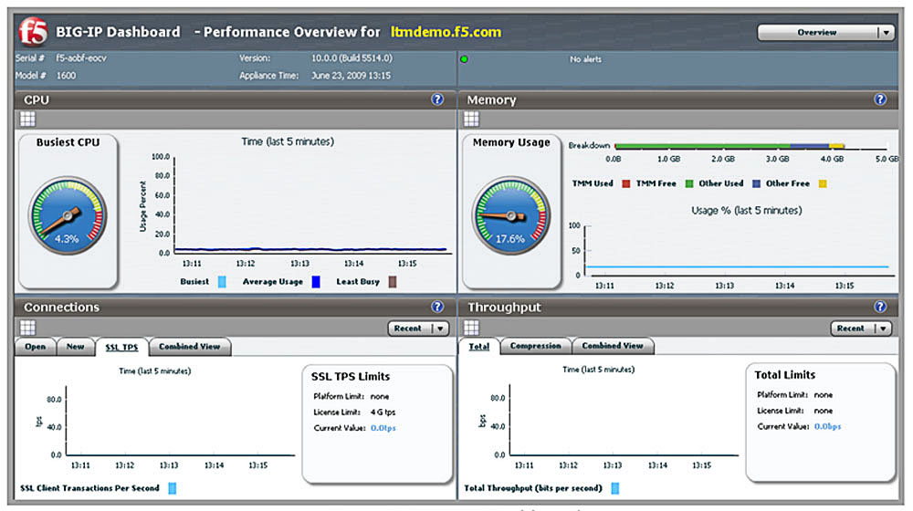Click Total current value 0.0bps
This screenshot has height=511, width=913.
pyautogui.click(x=827, y=426)
